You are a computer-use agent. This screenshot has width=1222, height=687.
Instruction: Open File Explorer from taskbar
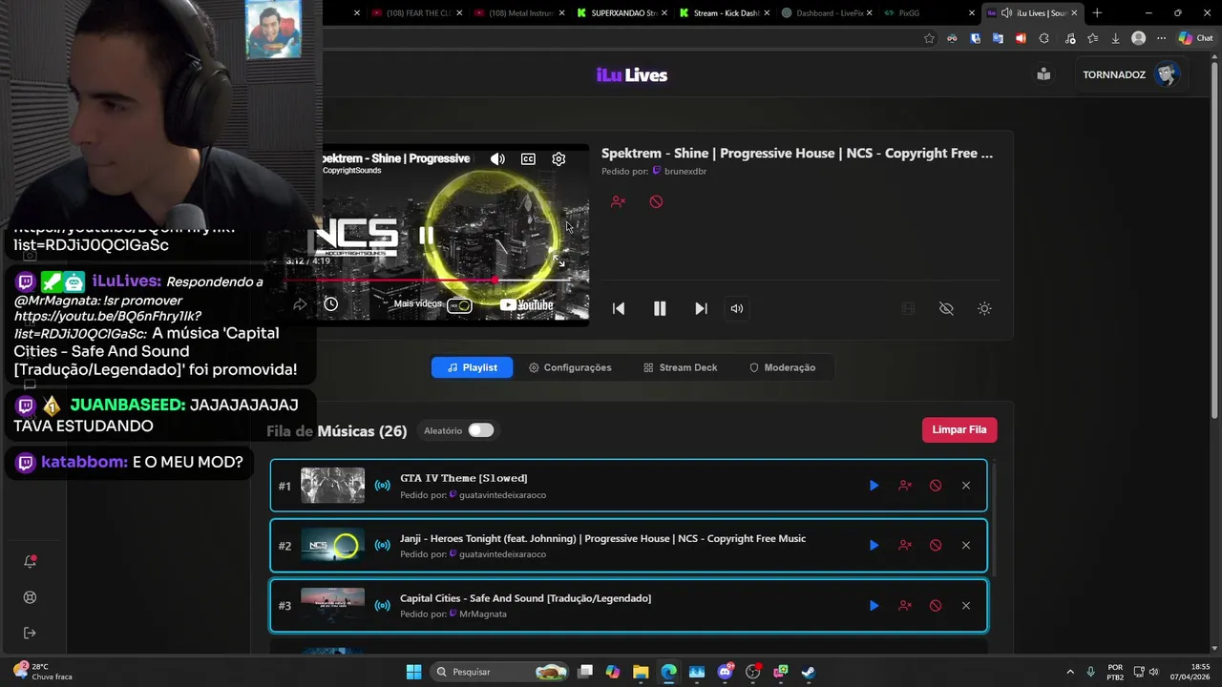tap(641, 672)
